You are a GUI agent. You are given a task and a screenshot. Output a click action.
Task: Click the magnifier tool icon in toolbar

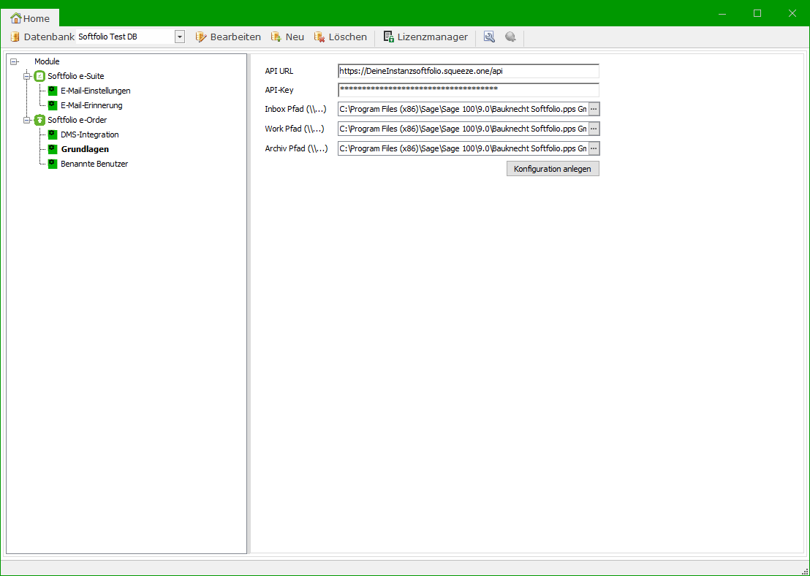490,37
